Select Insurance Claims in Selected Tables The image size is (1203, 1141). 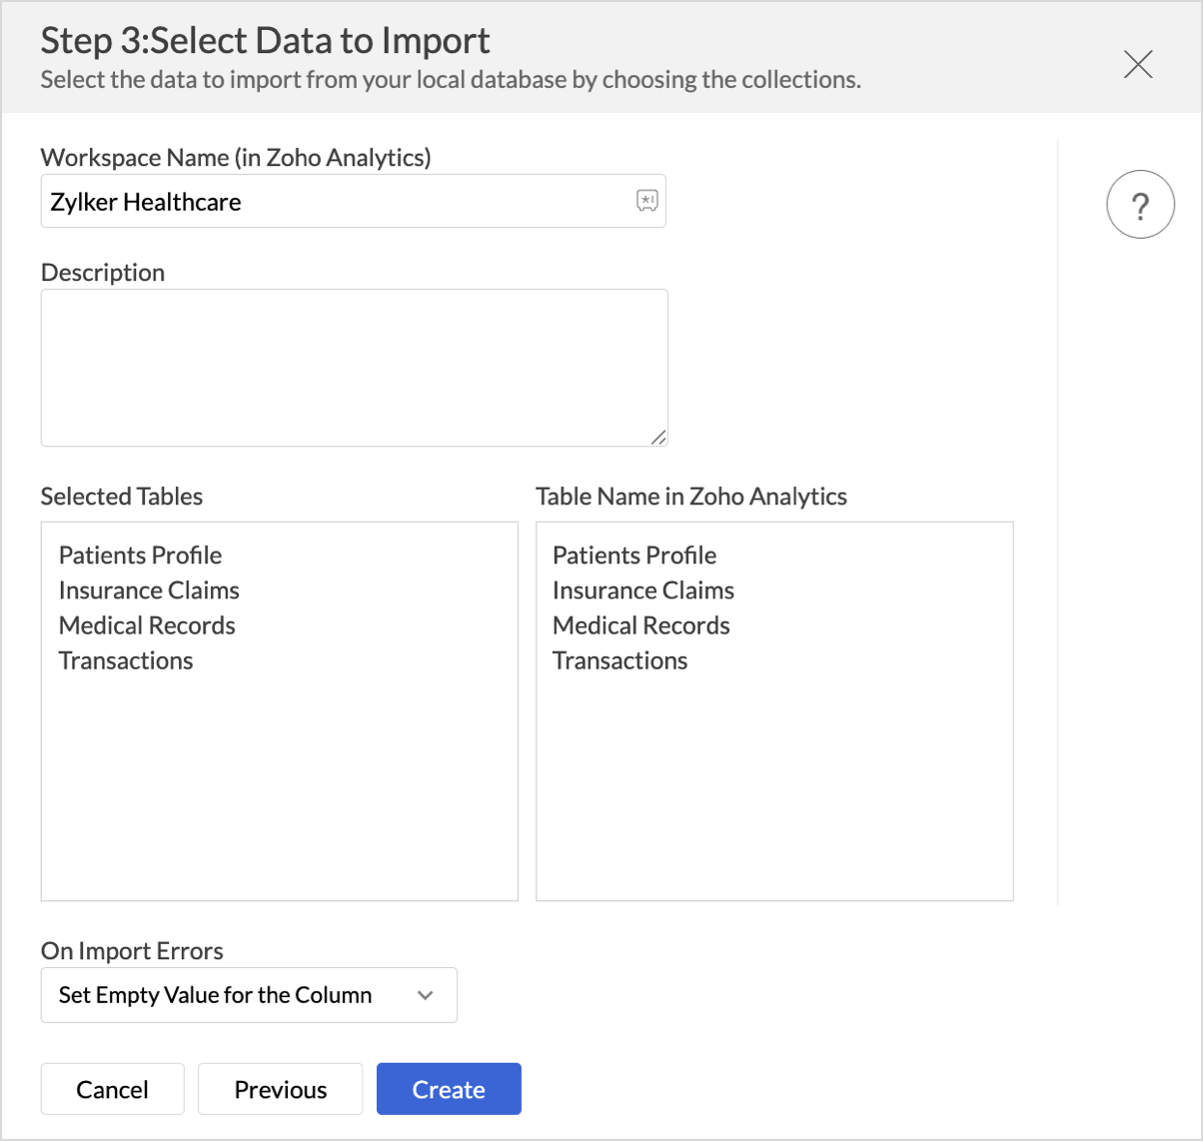[149, 590]
